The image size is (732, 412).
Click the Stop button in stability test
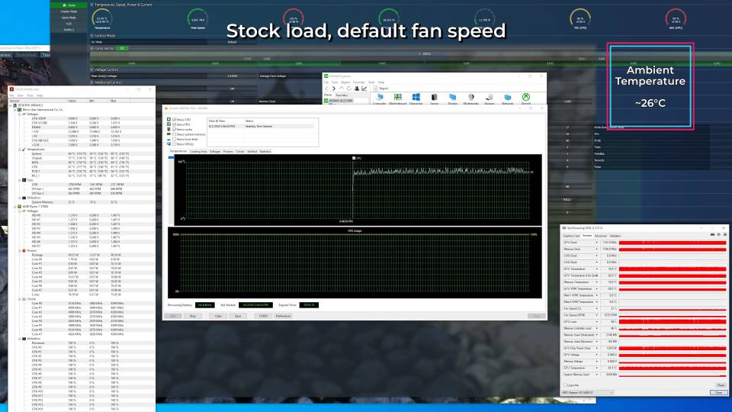[x=193, y=316]
